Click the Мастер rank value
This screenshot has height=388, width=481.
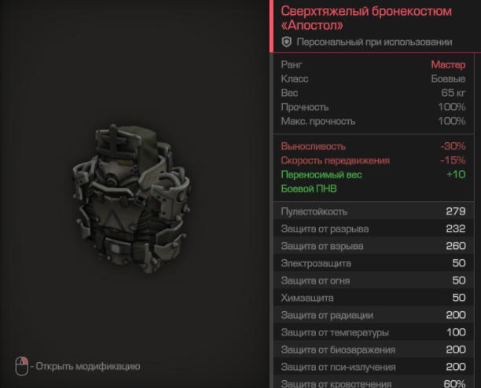tap(448, 64)
